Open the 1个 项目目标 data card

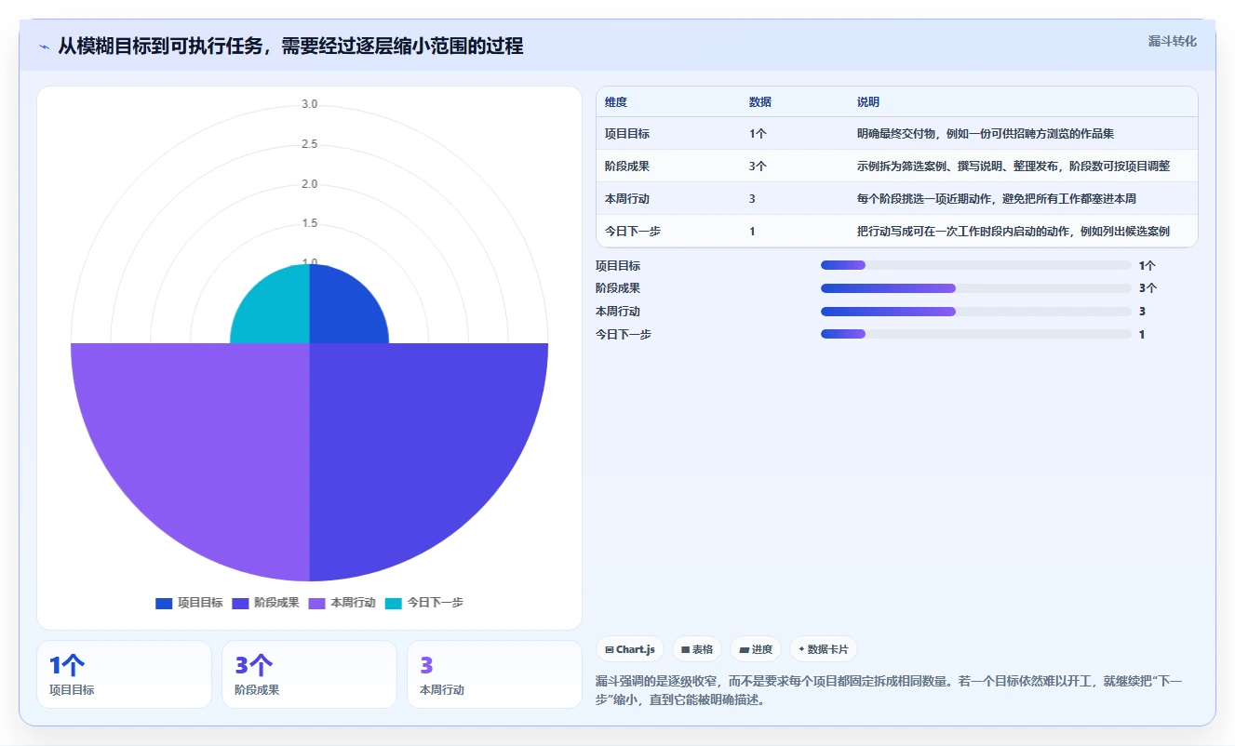tap(124, 674)
